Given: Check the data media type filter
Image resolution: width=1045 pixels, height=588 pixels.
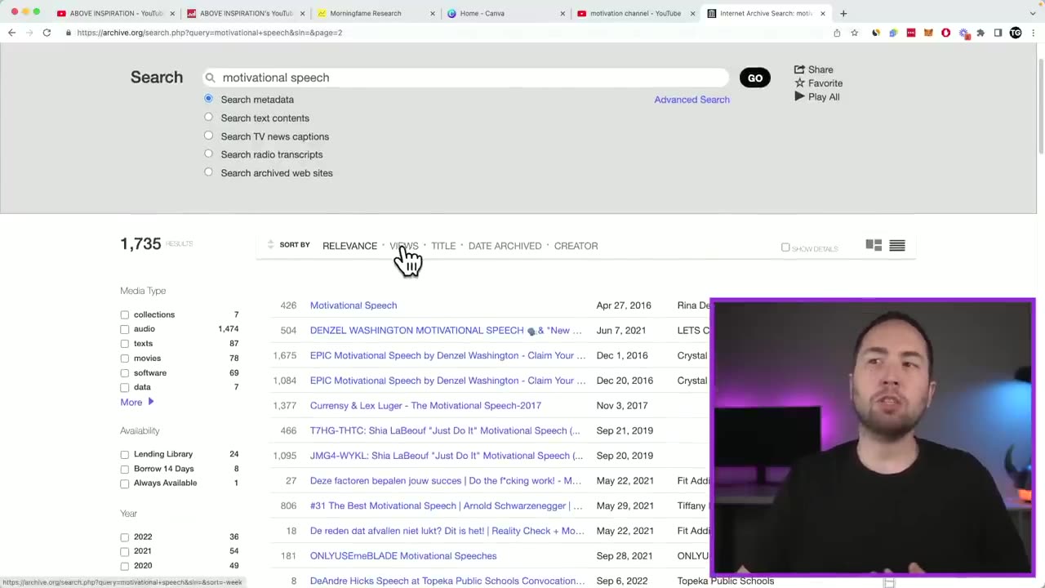Looking at the screenshot, I should [125, 388].
